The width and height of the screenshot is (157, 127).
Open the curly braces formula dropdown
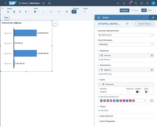(60, 12)
